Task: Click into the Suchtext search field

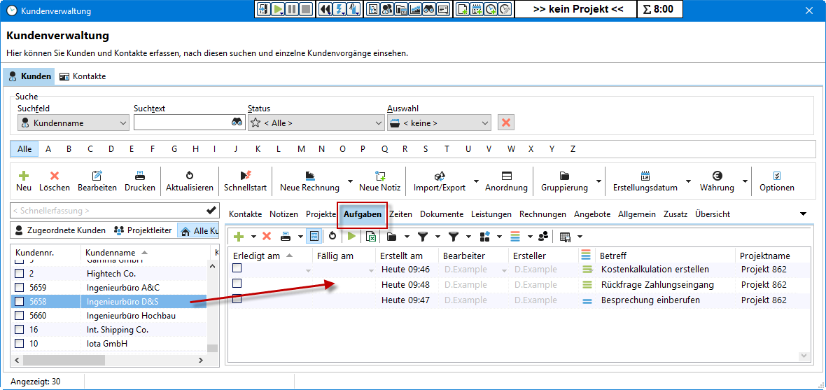Action: 182,123
